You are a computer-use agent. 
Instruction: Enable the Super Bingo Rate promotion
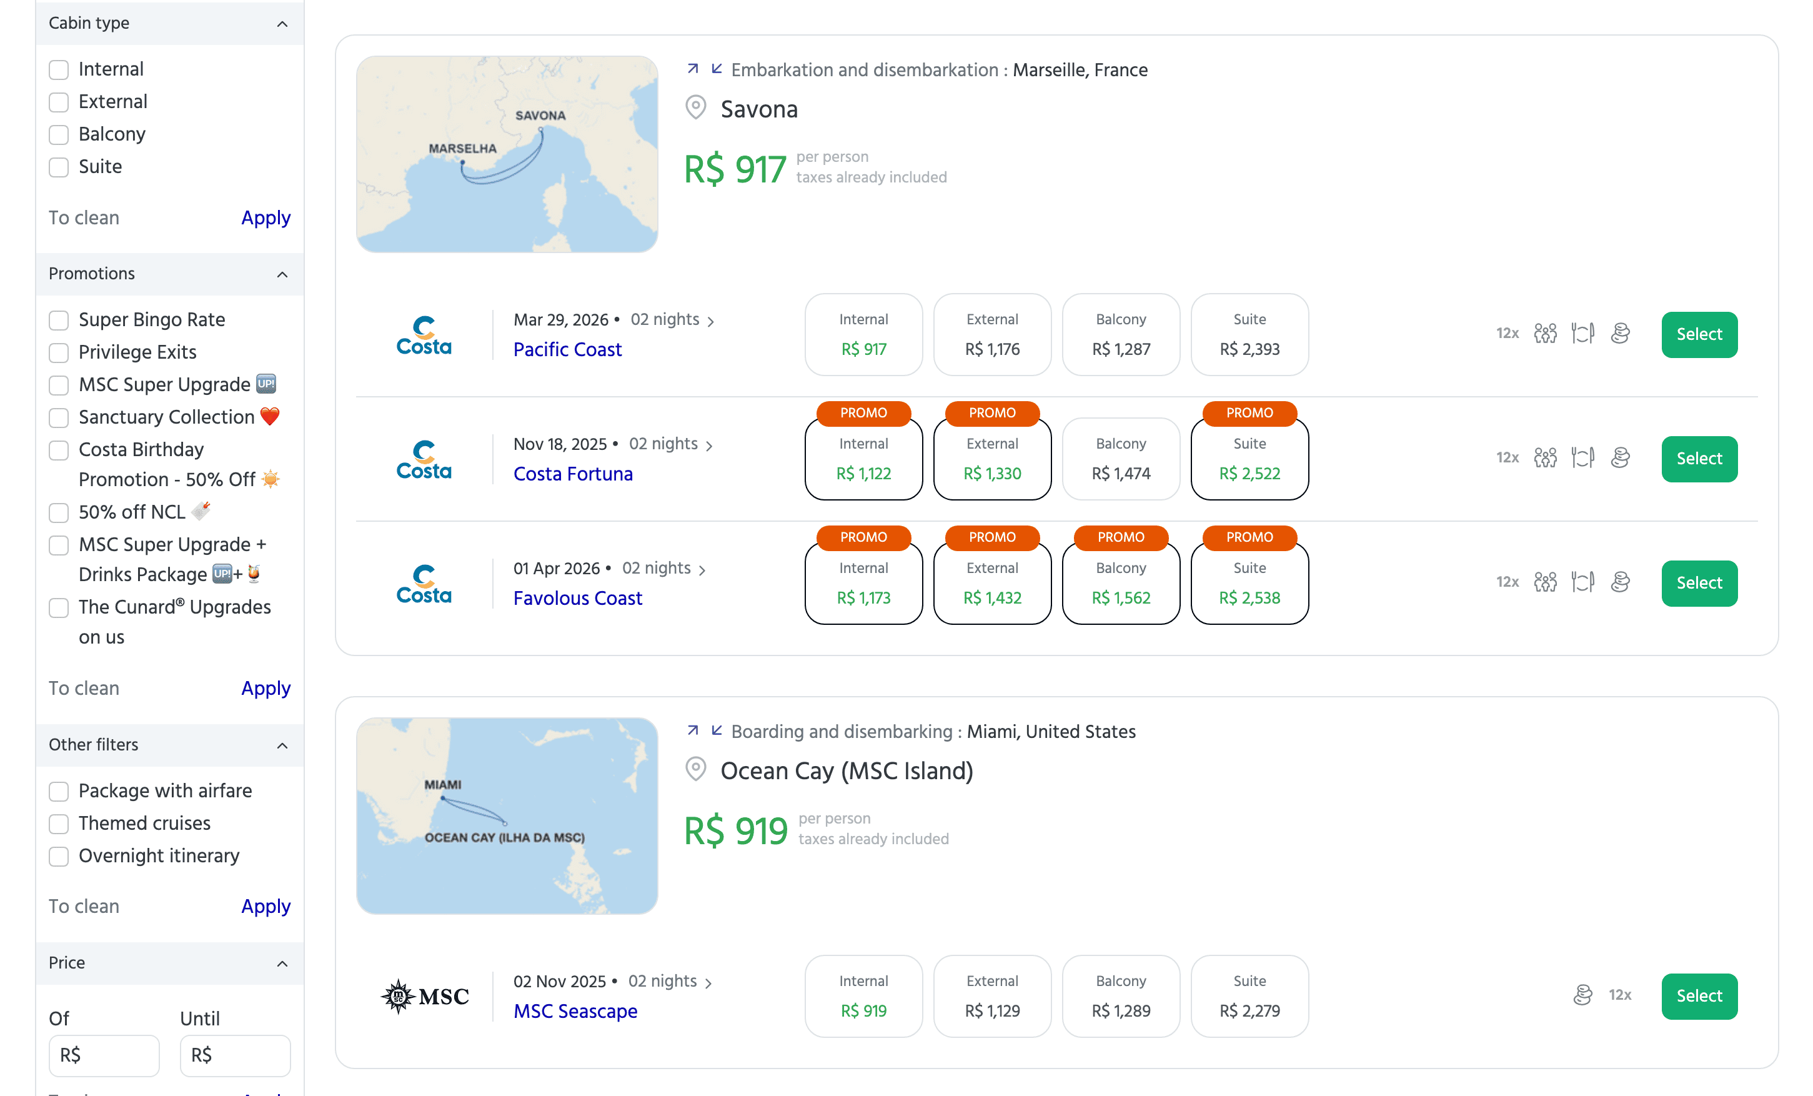pos(59,320)
